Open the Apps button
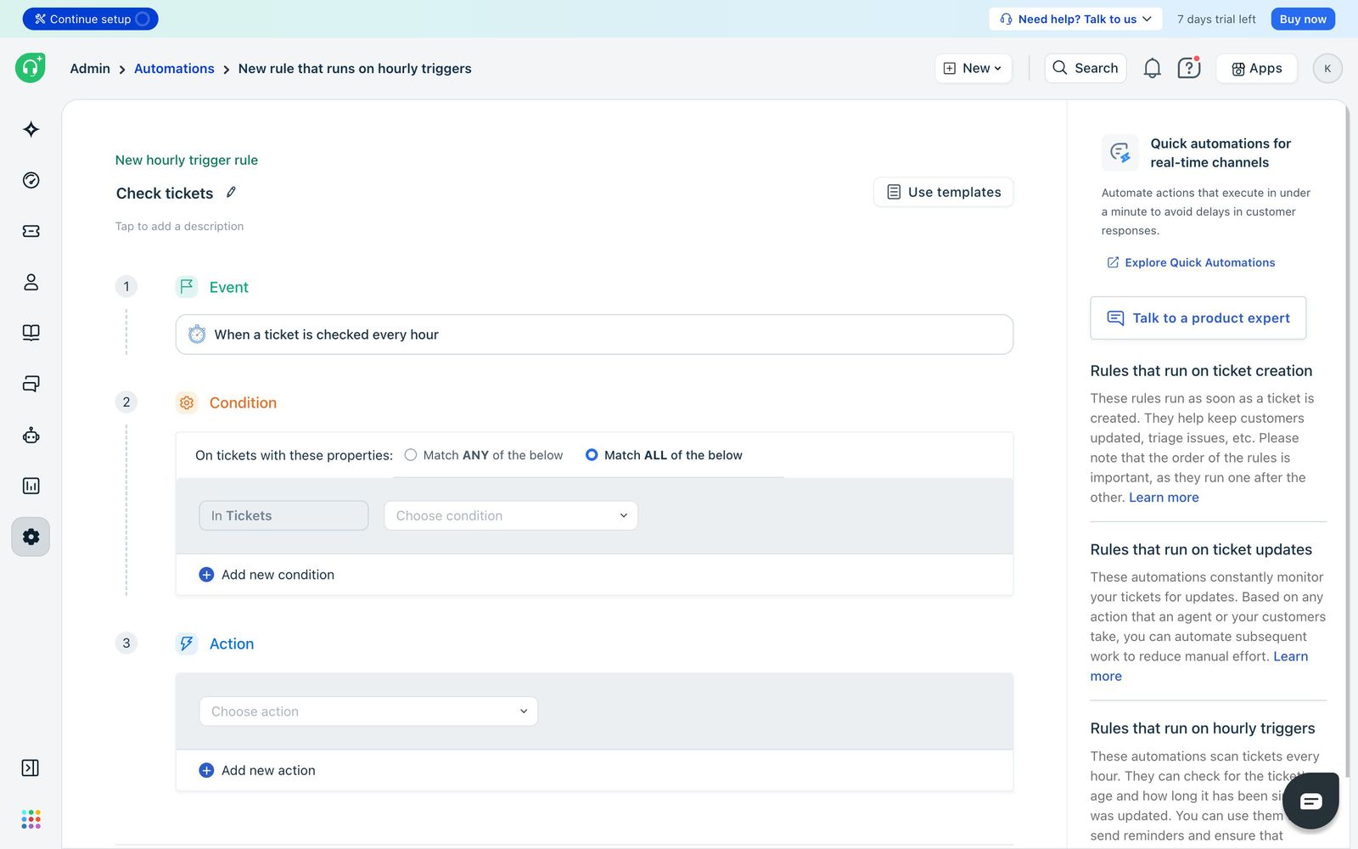Image resolution: width=1358 pixels, height=849 pixels. (x=1256, y=68)
